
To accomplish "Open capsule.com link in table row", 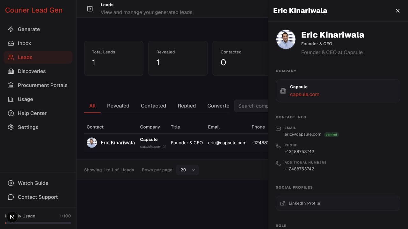I will tap(150, 147).
